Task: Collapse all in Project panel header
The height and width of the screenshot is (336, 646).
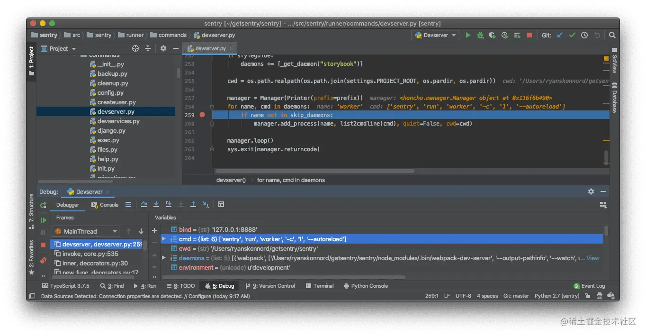Action: tap(148, 48)
